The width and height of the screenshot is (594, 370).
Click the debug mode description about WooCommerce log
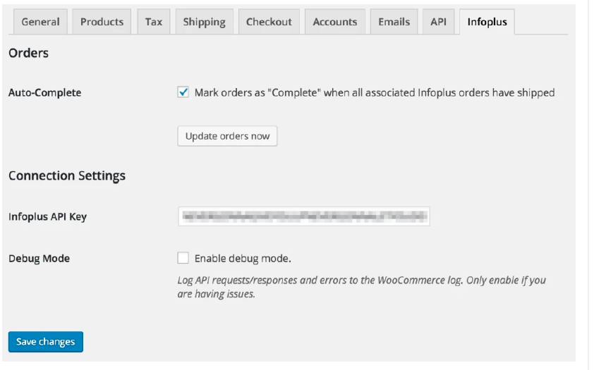point(362,287)
